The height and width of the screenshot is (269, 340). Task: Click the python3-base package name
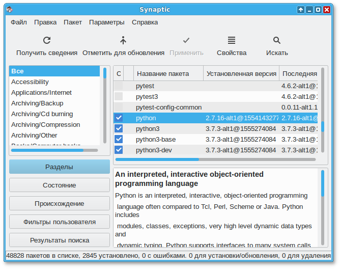[156, 140]
